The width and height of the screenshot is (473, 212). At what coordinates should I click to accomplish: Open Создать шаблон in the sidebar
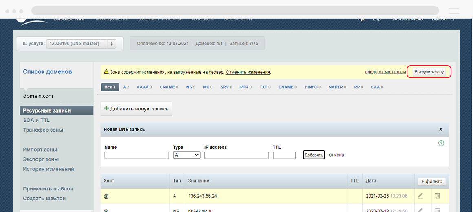44,199
